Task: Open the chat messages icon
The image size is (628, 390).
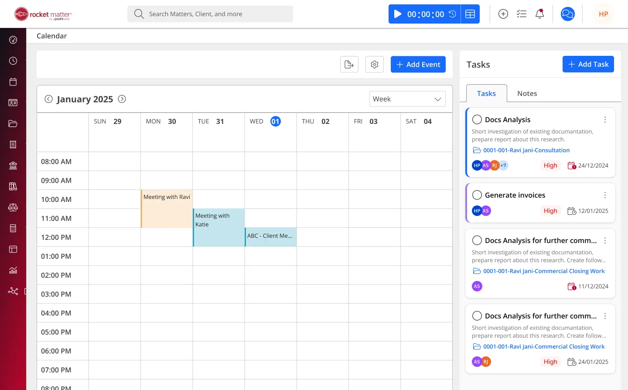Action: tap(567, 14)
